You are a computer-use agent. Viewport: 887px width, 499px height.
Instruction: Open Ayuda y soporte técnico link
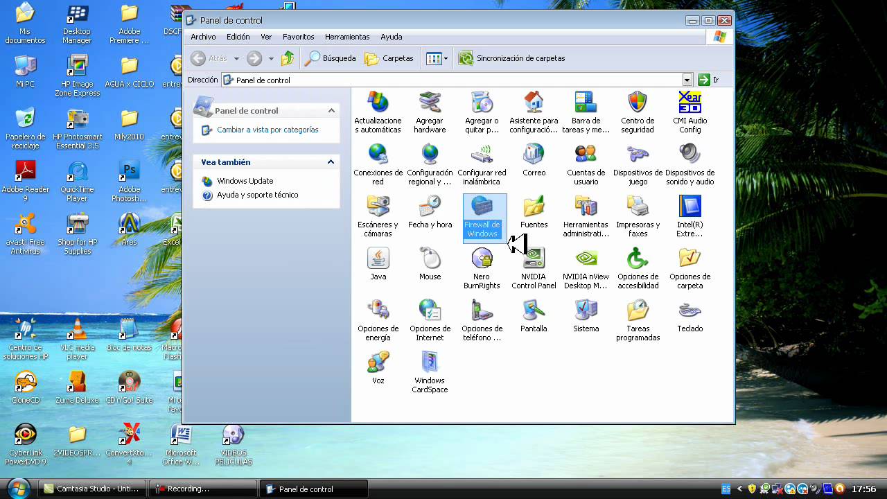[x=258, y=195]
